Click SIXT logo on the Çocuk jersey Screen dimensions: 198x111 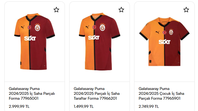[x=164, y=42]
